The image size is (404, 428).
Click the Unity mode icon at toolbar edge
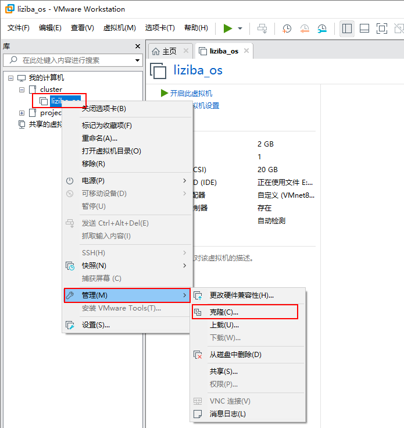point(399,28)
